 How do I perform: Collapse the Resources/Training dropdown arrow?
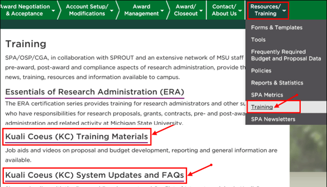point(284,10)
